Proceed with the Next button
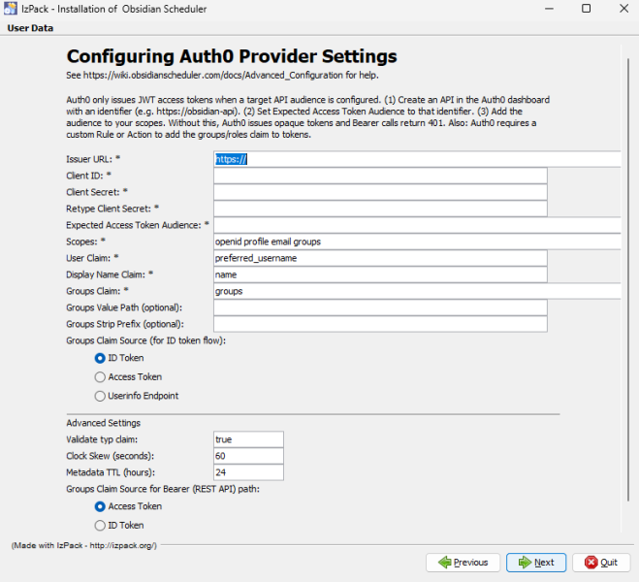The width and height of the screenshot is (639, 582). coord(536,563)
